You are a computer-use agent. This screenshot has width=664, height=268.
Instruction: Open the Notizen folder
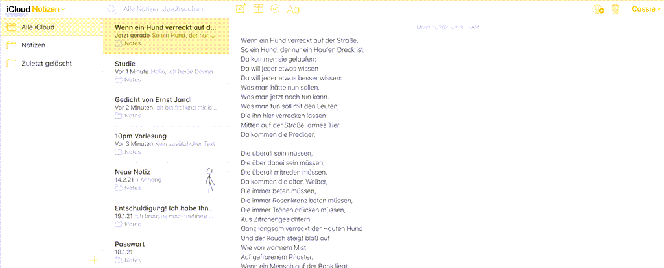coord(51,45)
